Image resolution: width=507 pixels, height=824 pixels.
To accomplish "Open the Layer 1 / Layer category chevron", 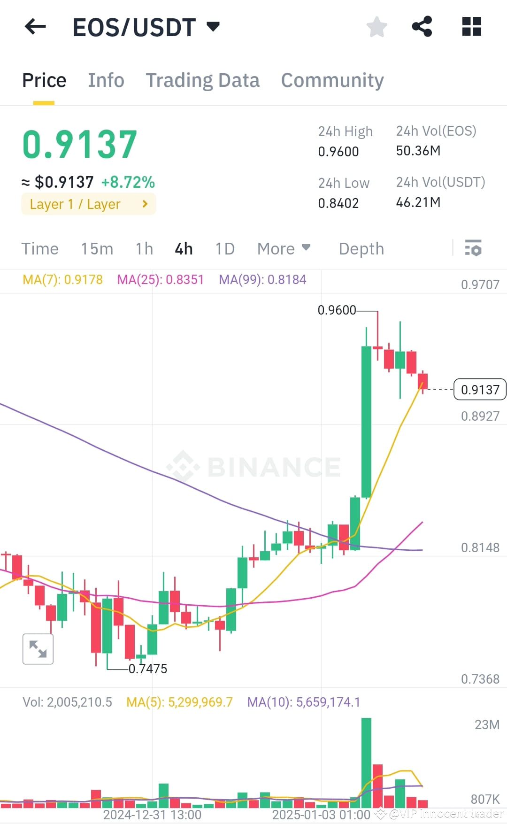I will click(x=145, y=204).
